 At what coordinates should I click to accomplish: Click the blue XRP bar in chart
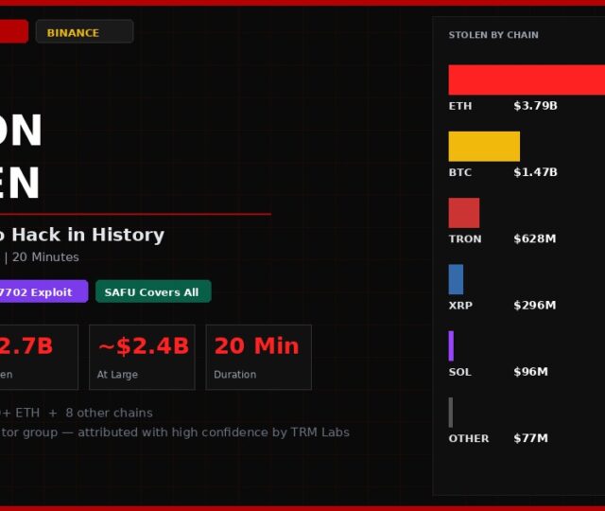coord(456,279)
